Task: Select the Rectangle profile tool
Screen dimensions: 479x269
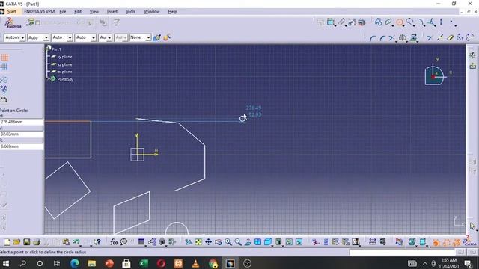Action: (388, 22)
